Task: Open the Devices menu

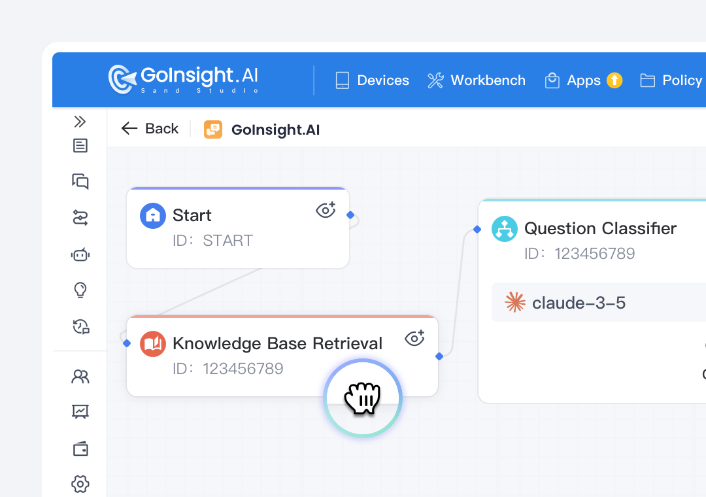Action: pos(372,80)
